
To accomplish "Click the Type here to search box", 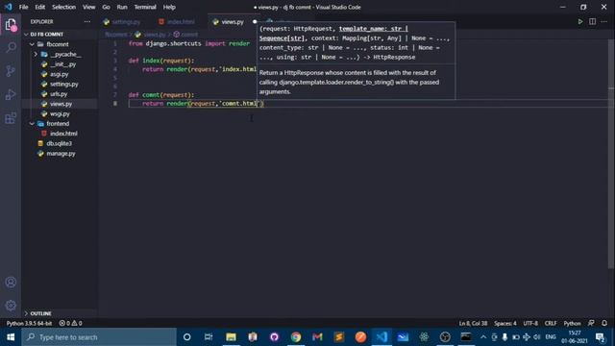I will (x=99, y=337).
